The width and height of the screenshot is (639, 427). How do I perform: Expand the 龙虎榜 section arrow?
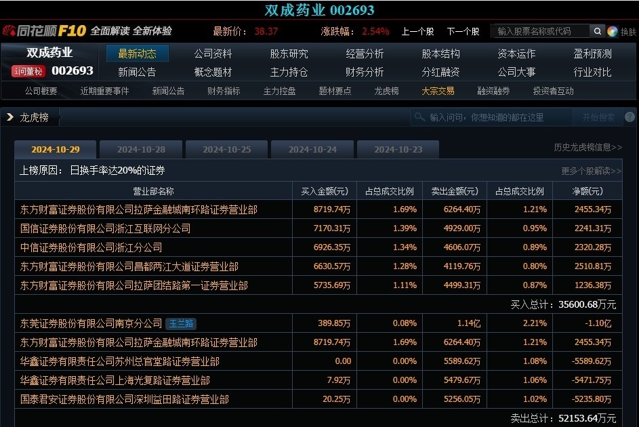10,117
